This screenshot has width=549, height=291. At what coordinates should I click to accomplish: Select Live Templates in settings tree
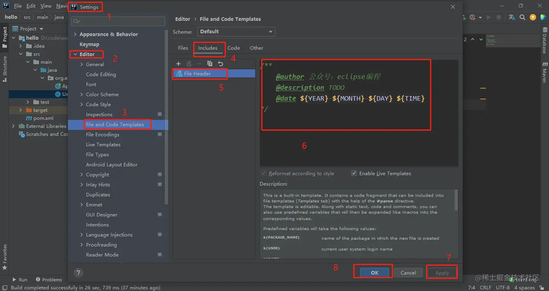(103, 144)
